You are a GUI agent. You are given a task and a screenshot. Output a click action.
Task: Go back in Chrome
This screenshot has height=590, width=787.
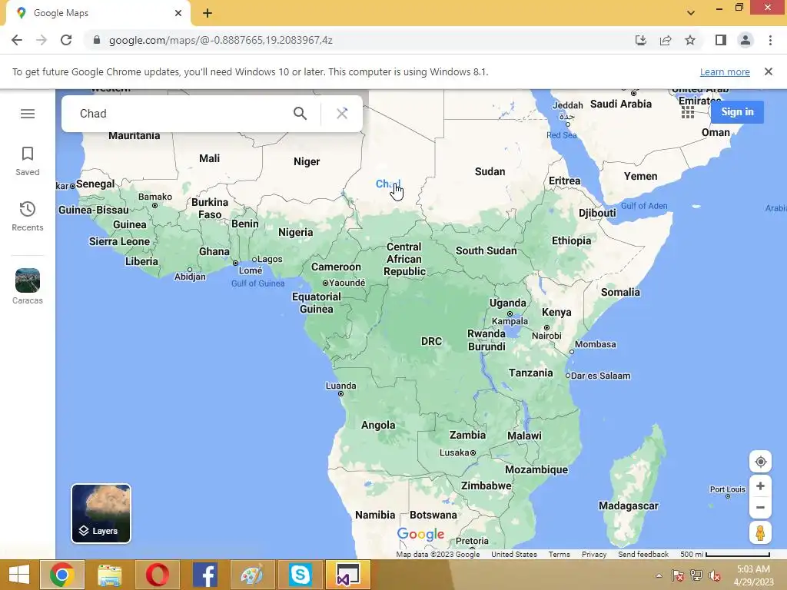tap(17, 40)
